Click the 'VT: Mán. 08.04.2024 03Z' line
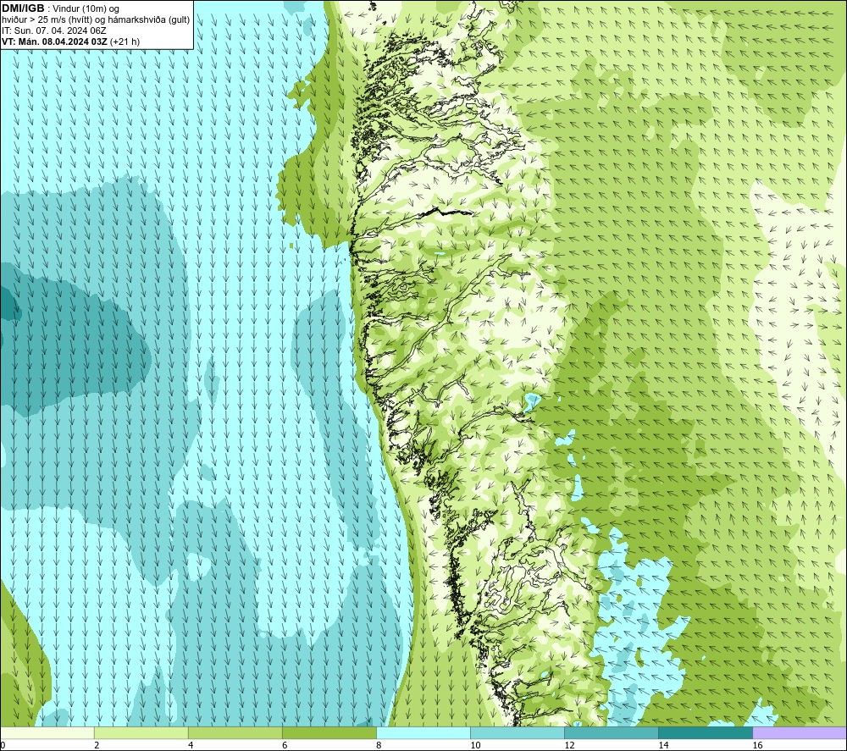This screenshot has height=751, width=847. (54, 41)
